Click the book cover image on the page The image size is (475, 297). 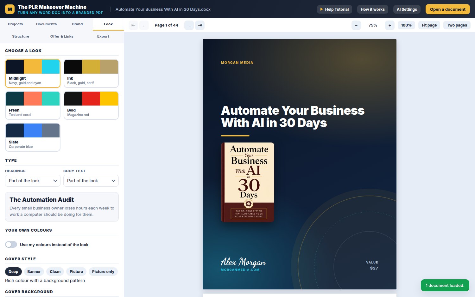(x=248, y=182)
